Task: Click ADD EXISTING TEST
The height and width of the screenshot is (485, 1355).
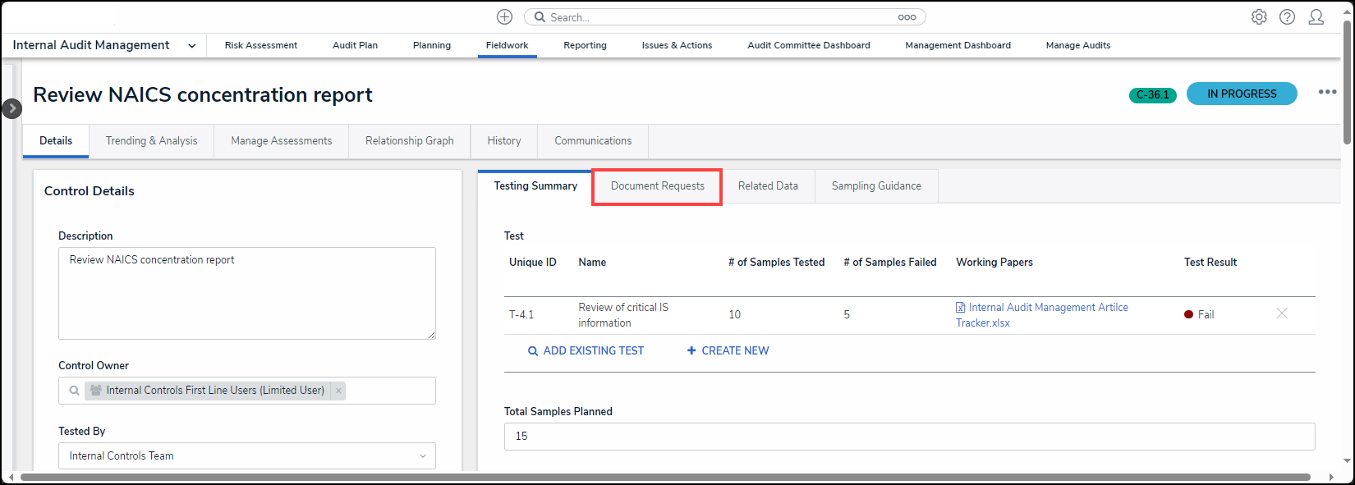Action: [586, 350]
